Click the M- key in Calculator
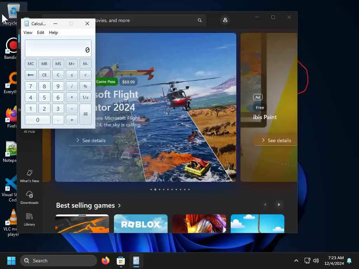359x269 pixels. [x=86, y=64]
